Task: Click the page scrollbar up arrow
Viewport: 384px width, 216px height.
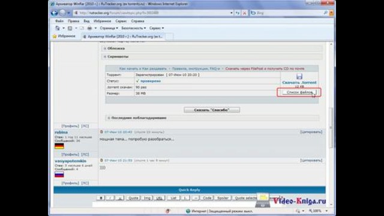Action: [331, 44]
